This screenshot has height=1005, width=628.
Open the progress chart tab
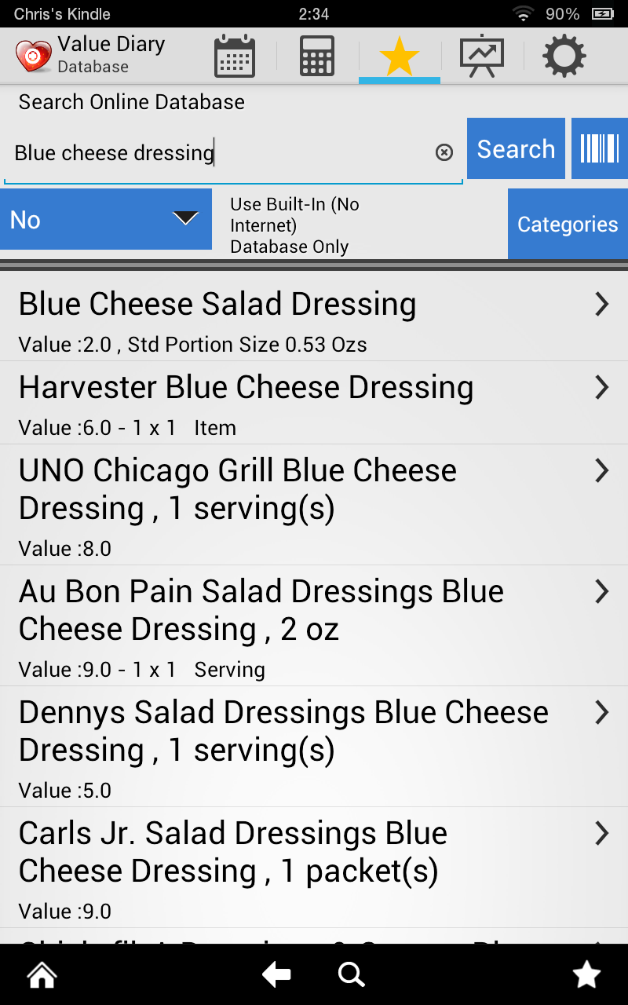coord(481,57)
